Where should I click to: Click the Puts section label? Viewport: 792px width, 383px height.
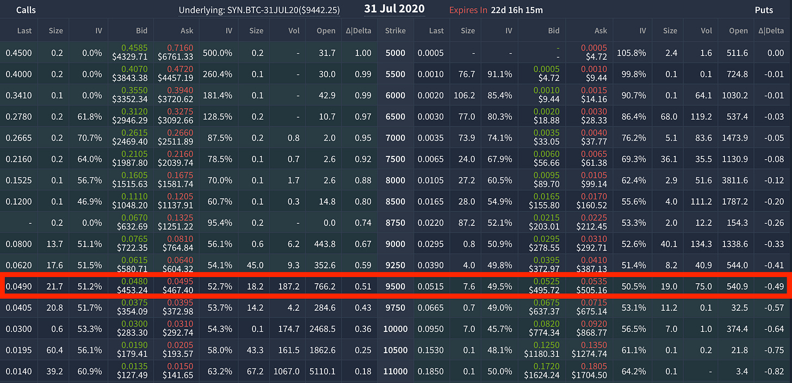click(764, 10)
